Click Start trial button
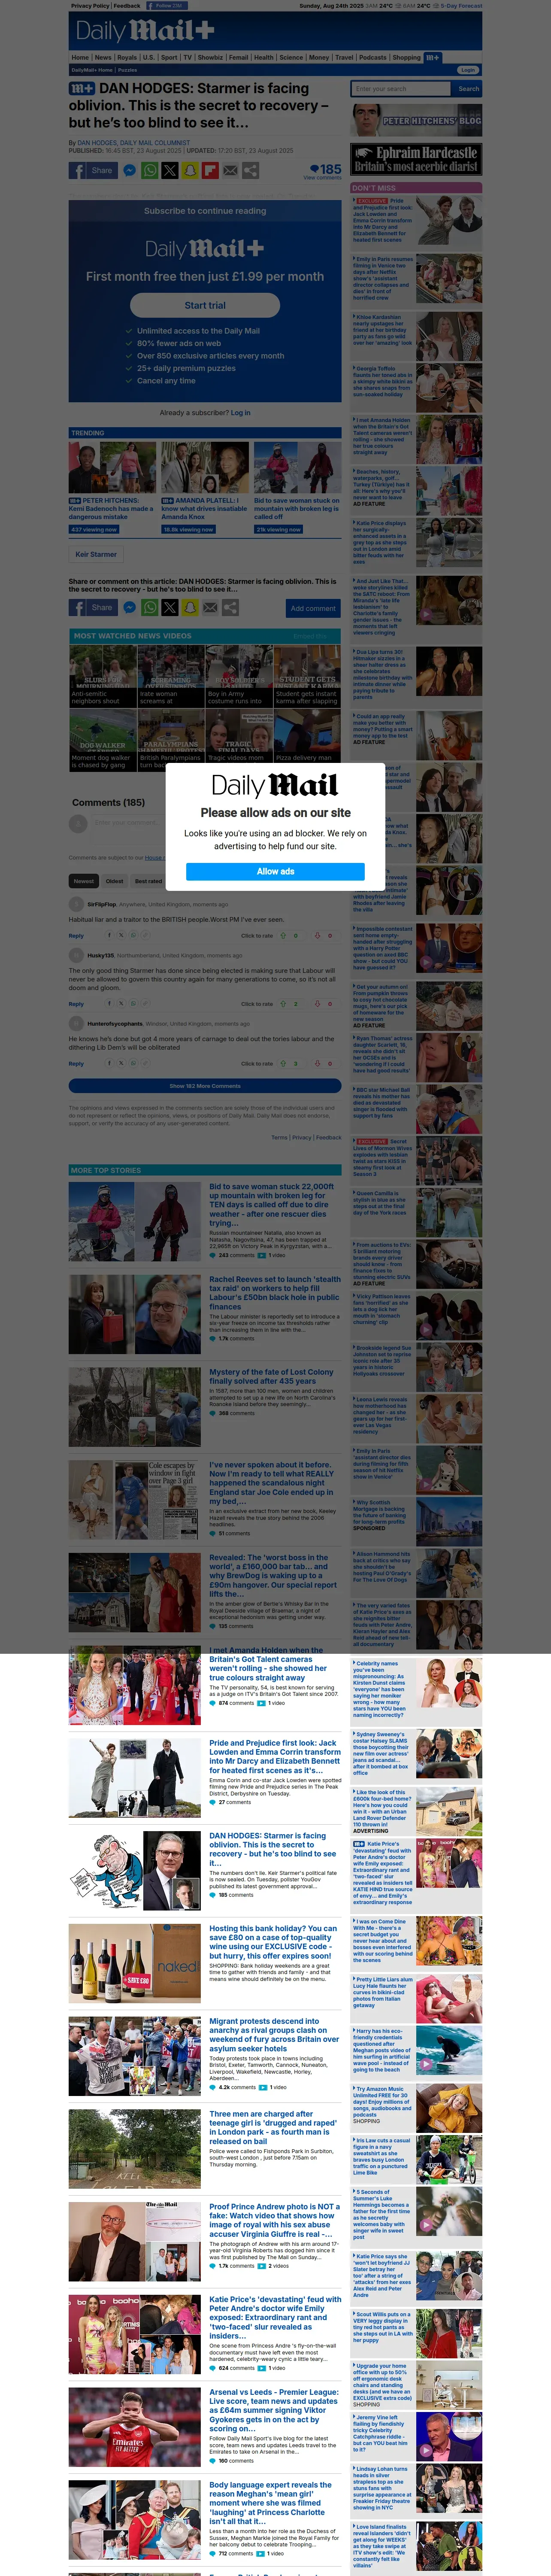The height and width of the screenshot is (2576, 551). pos(205,305)
